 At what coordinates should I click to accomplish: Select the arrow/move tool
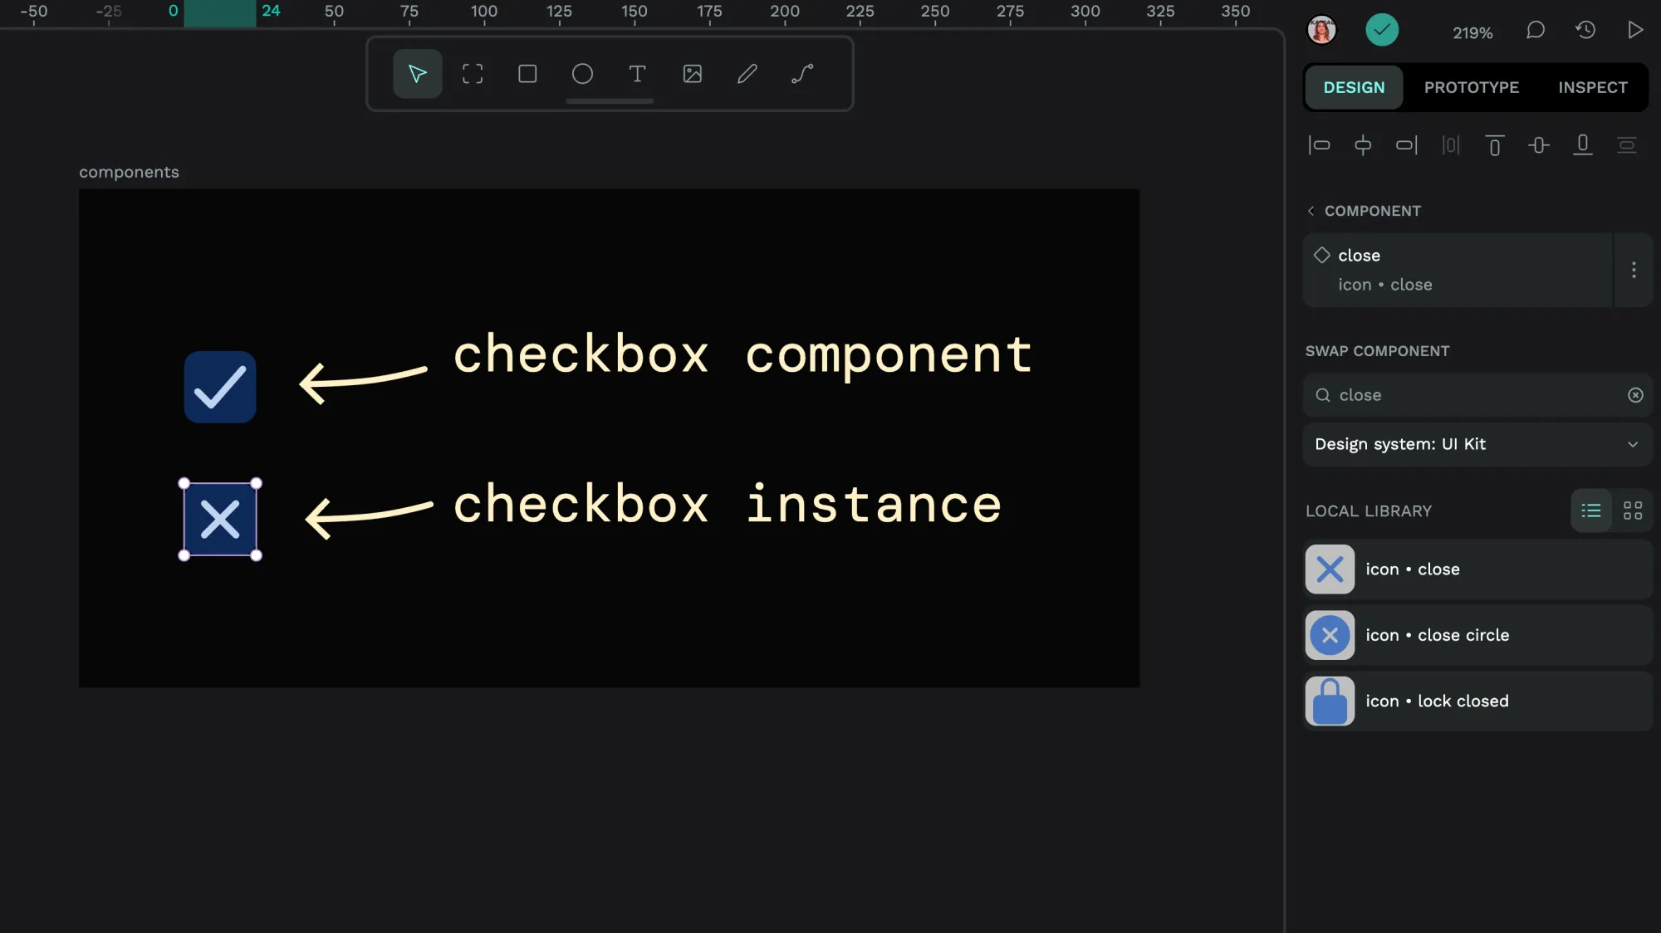point(416,73)
